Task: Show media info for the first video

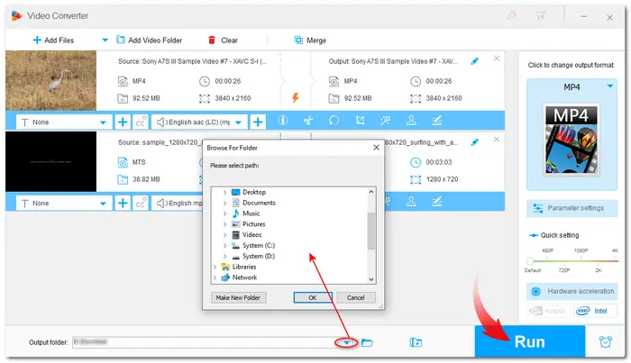Action: [283, 120]
